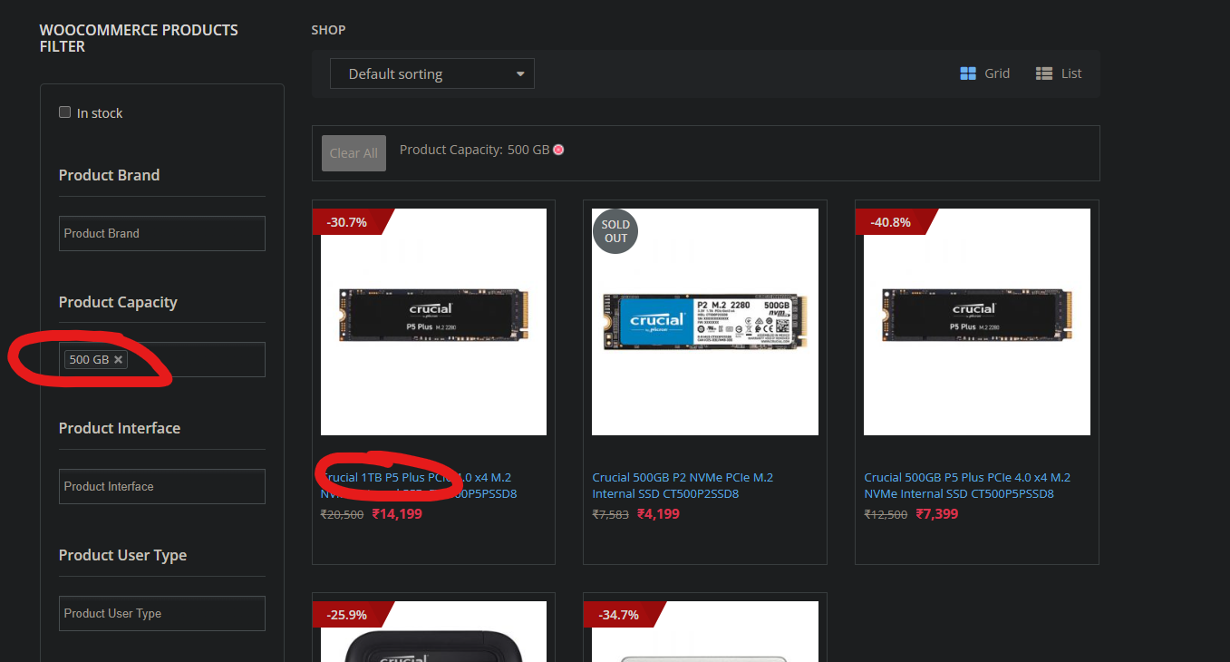Enable the In stock checkbox

click(64, 112)
